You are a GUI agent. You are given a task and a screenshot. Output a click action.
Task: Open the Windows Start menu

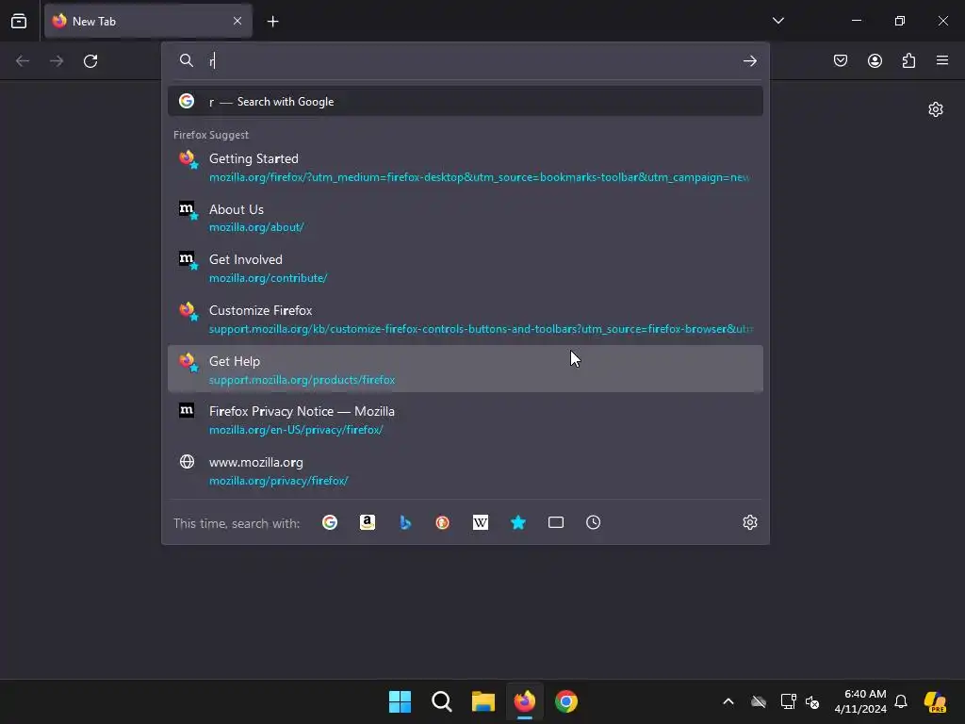(400, 701)
